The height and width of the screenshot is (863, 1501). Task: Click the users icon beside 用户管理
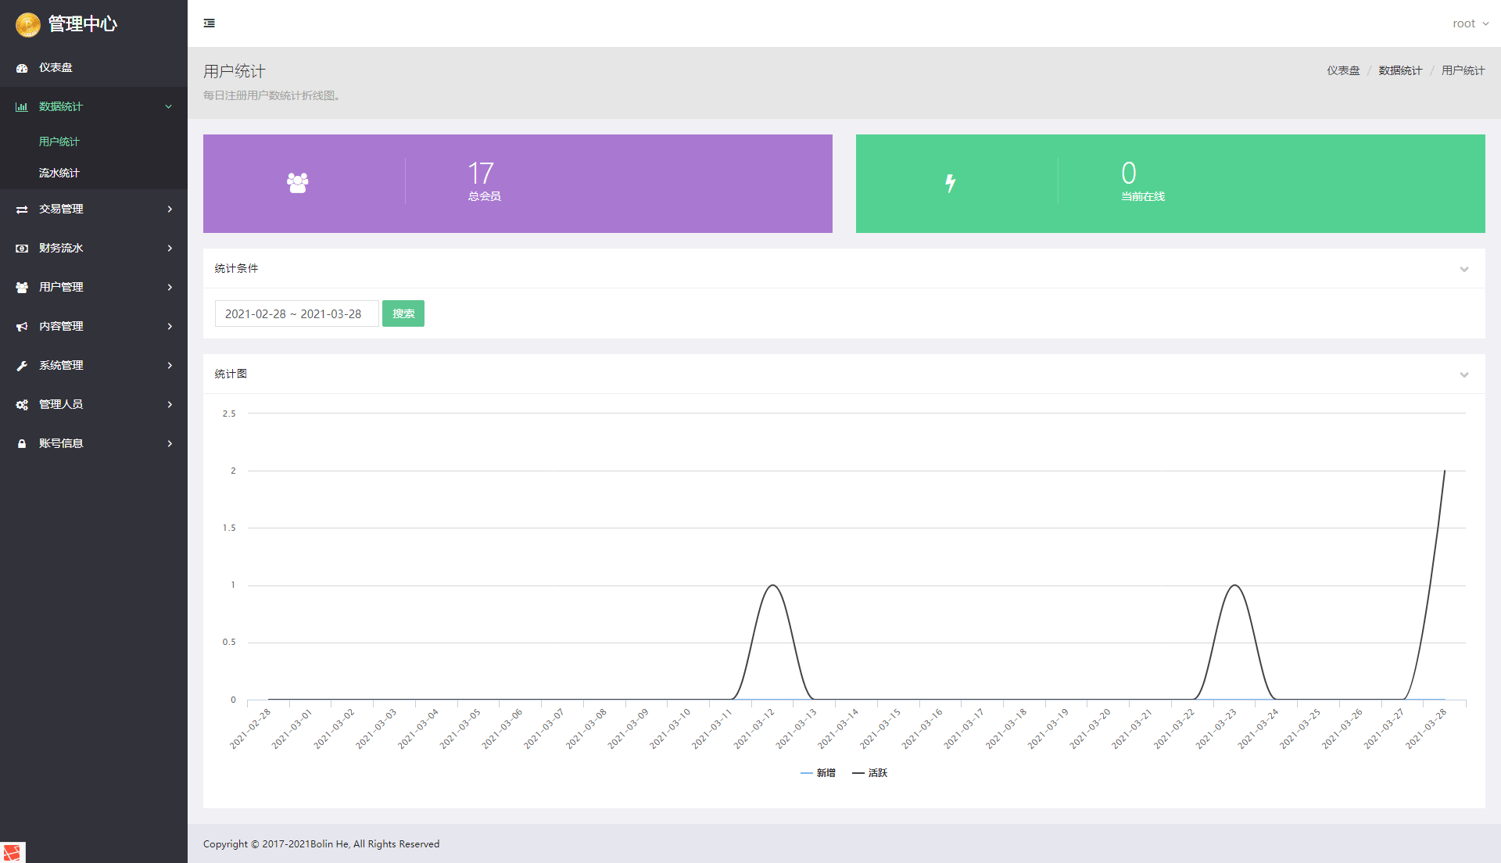click(22, 288)
